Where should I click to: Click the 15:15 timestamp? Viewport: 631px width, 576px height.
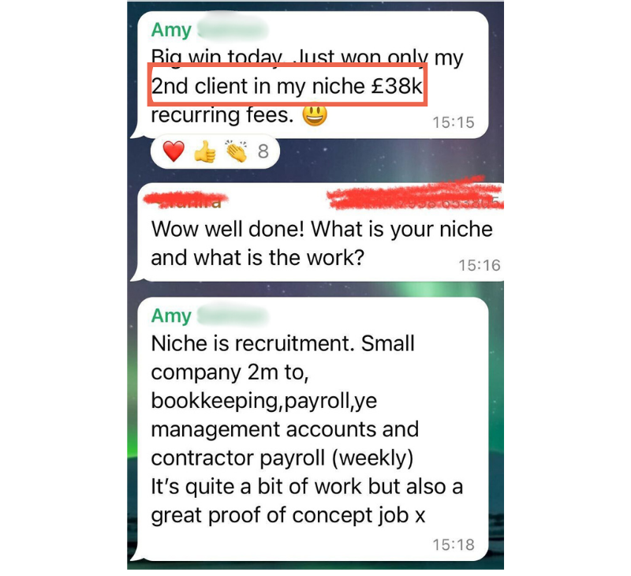tap(454, 122)
